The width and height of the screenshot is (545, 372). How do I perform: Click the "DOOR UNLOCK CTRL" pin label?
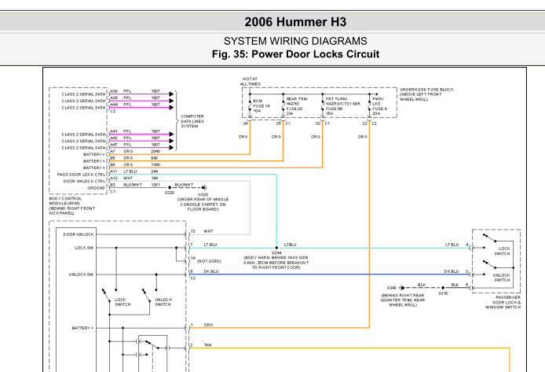84,182
